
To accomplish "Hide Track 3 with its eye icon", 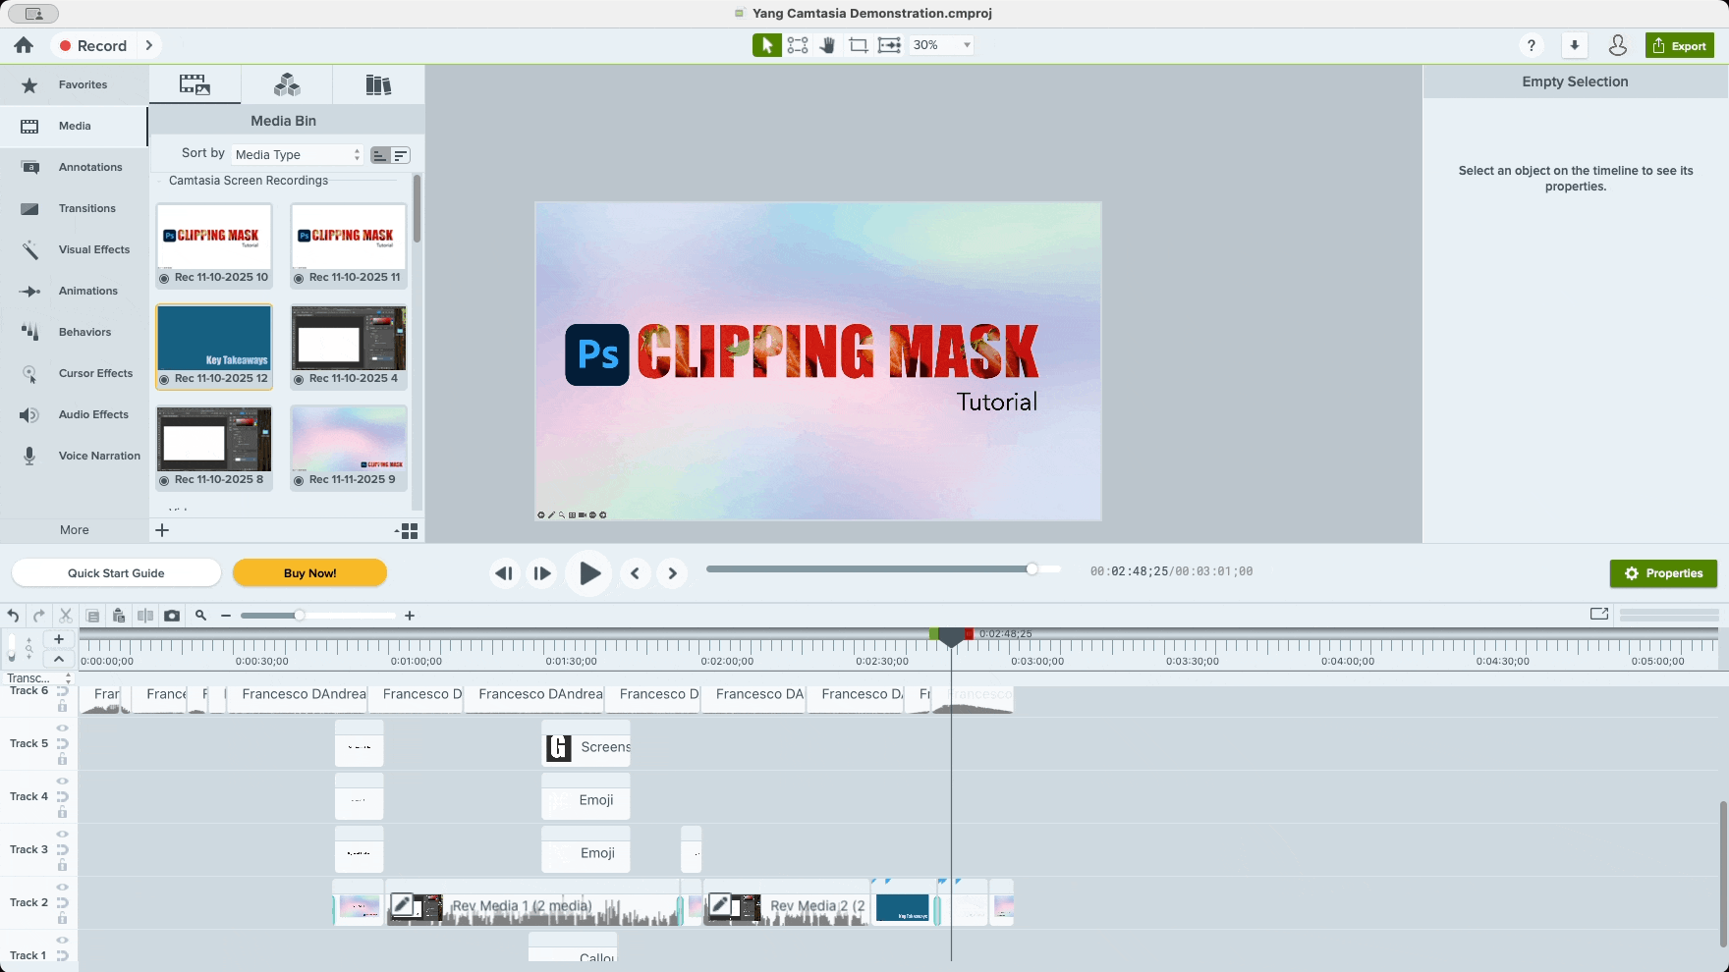I will click(x=63, y=835).
